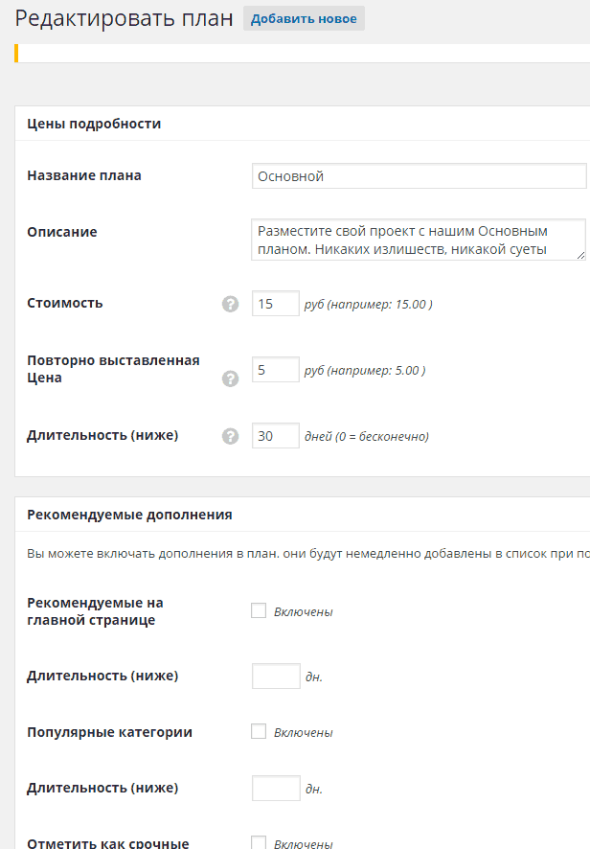
Task: Check the Отметить как срочные option
Action: coord(259,842)
